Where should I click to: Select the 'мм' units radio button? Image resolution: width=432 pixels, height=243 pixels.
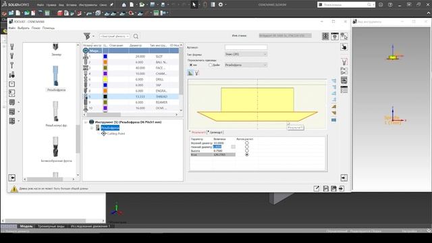[191, 65]
